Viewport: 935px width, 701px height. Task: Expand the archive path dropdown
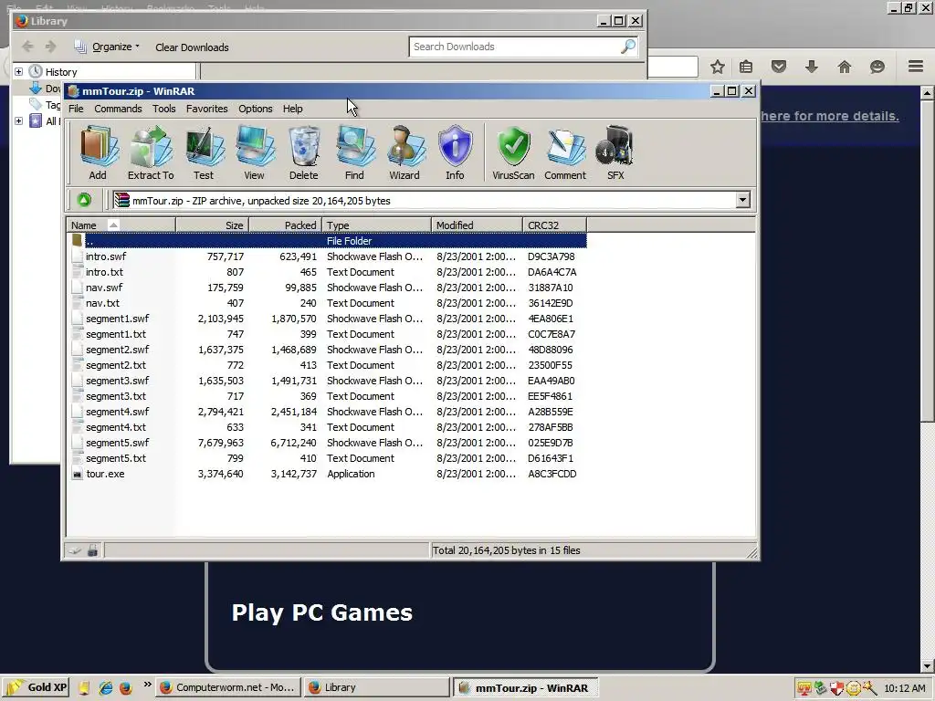coord(742,200)
